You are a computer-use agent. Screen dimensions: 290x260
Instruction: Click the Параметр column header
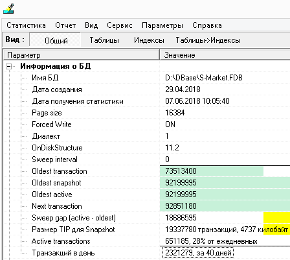coord(82,55)
